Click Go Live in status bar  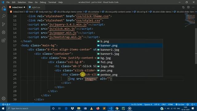pyautogui.click(x=180, y=105)
